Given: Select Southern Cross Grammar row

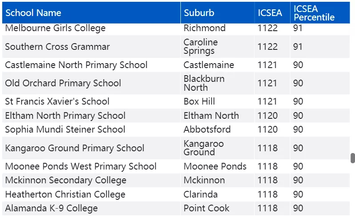Looking at the screenshot, I should pos(176,47).
